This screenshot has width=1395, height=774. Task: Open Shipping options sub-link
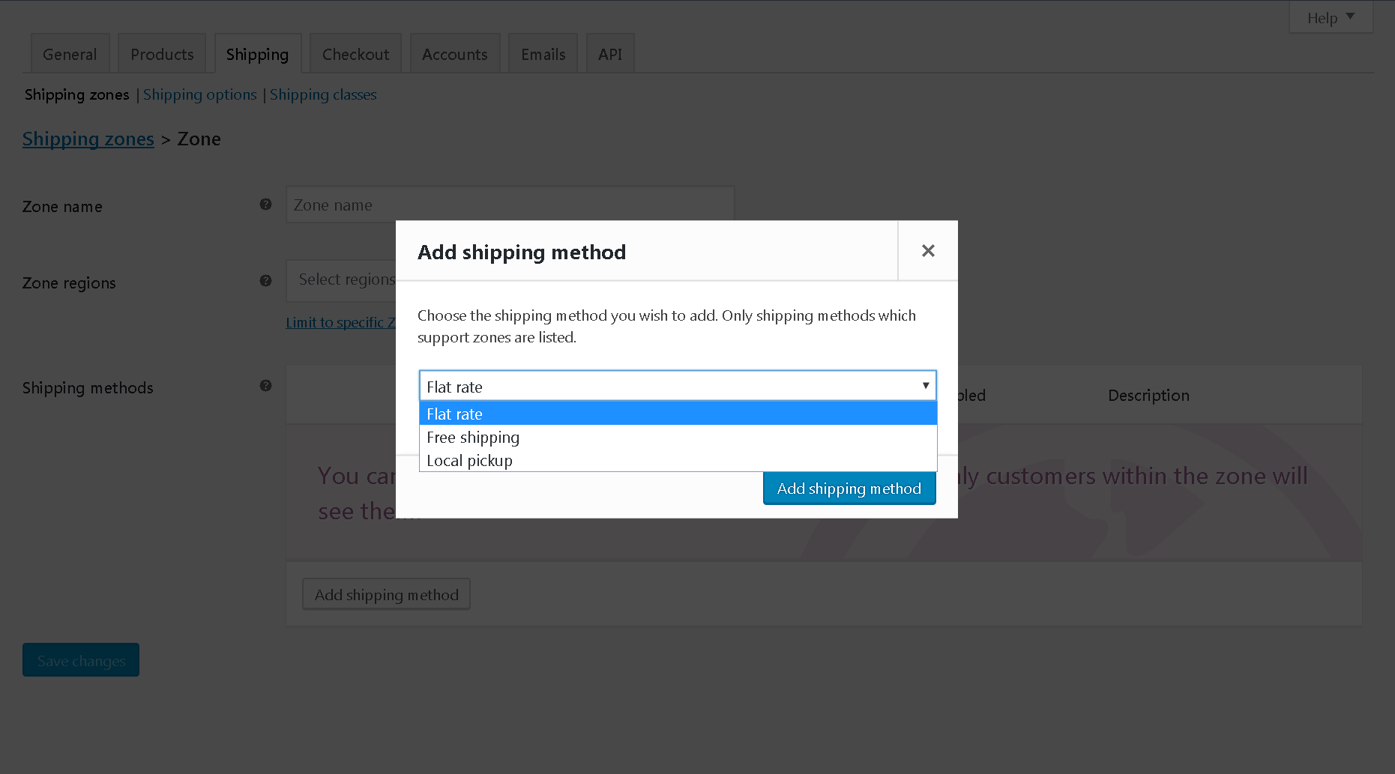coord(200,95)
